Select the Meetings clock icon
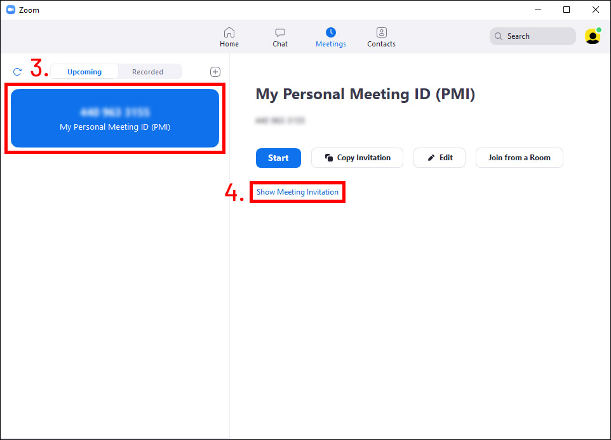The height and width of the screenshot is (440, 611). click(330, 32)
